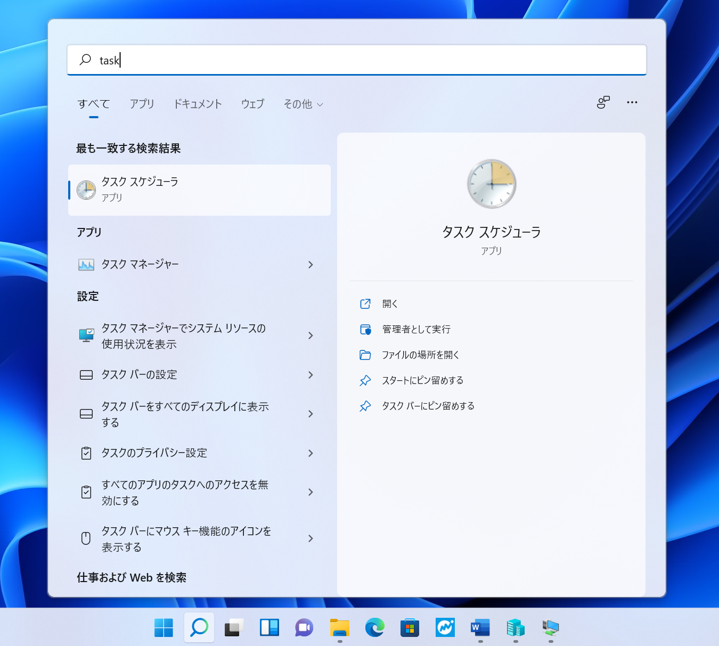Open the more options (...) menu

point(632,102)
